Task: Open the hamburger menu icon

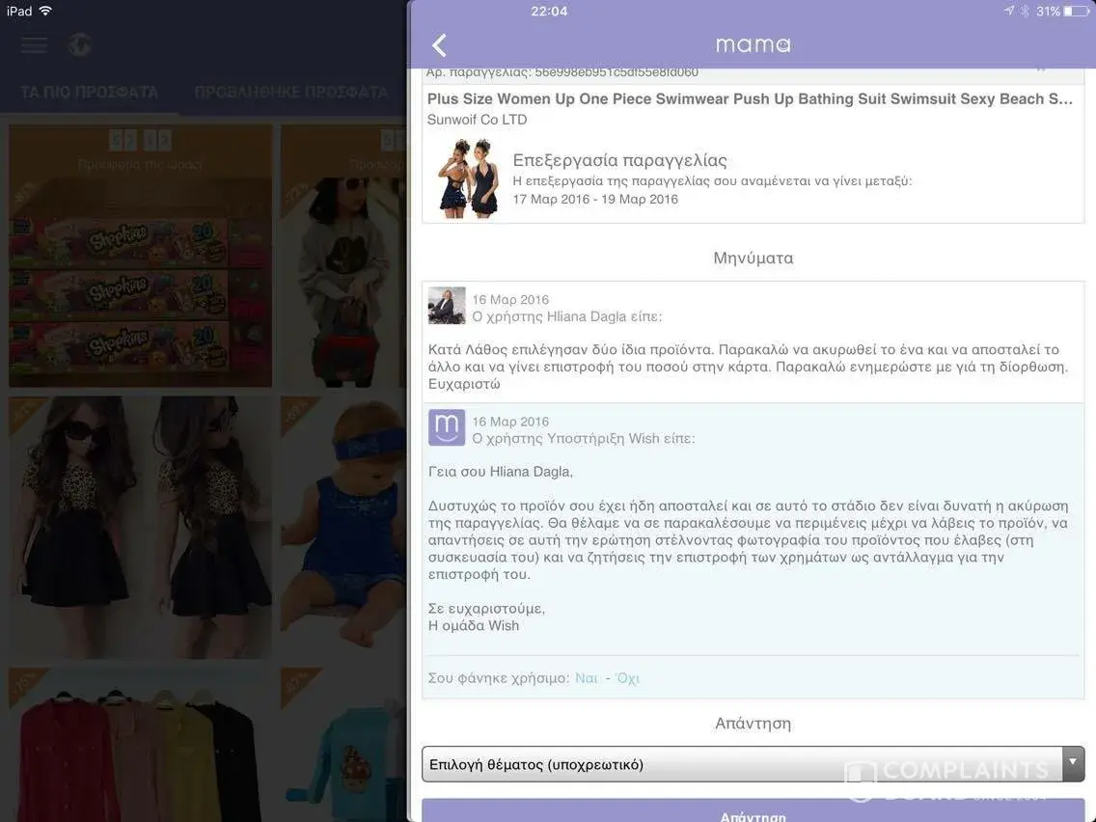Action: point(34,45)
